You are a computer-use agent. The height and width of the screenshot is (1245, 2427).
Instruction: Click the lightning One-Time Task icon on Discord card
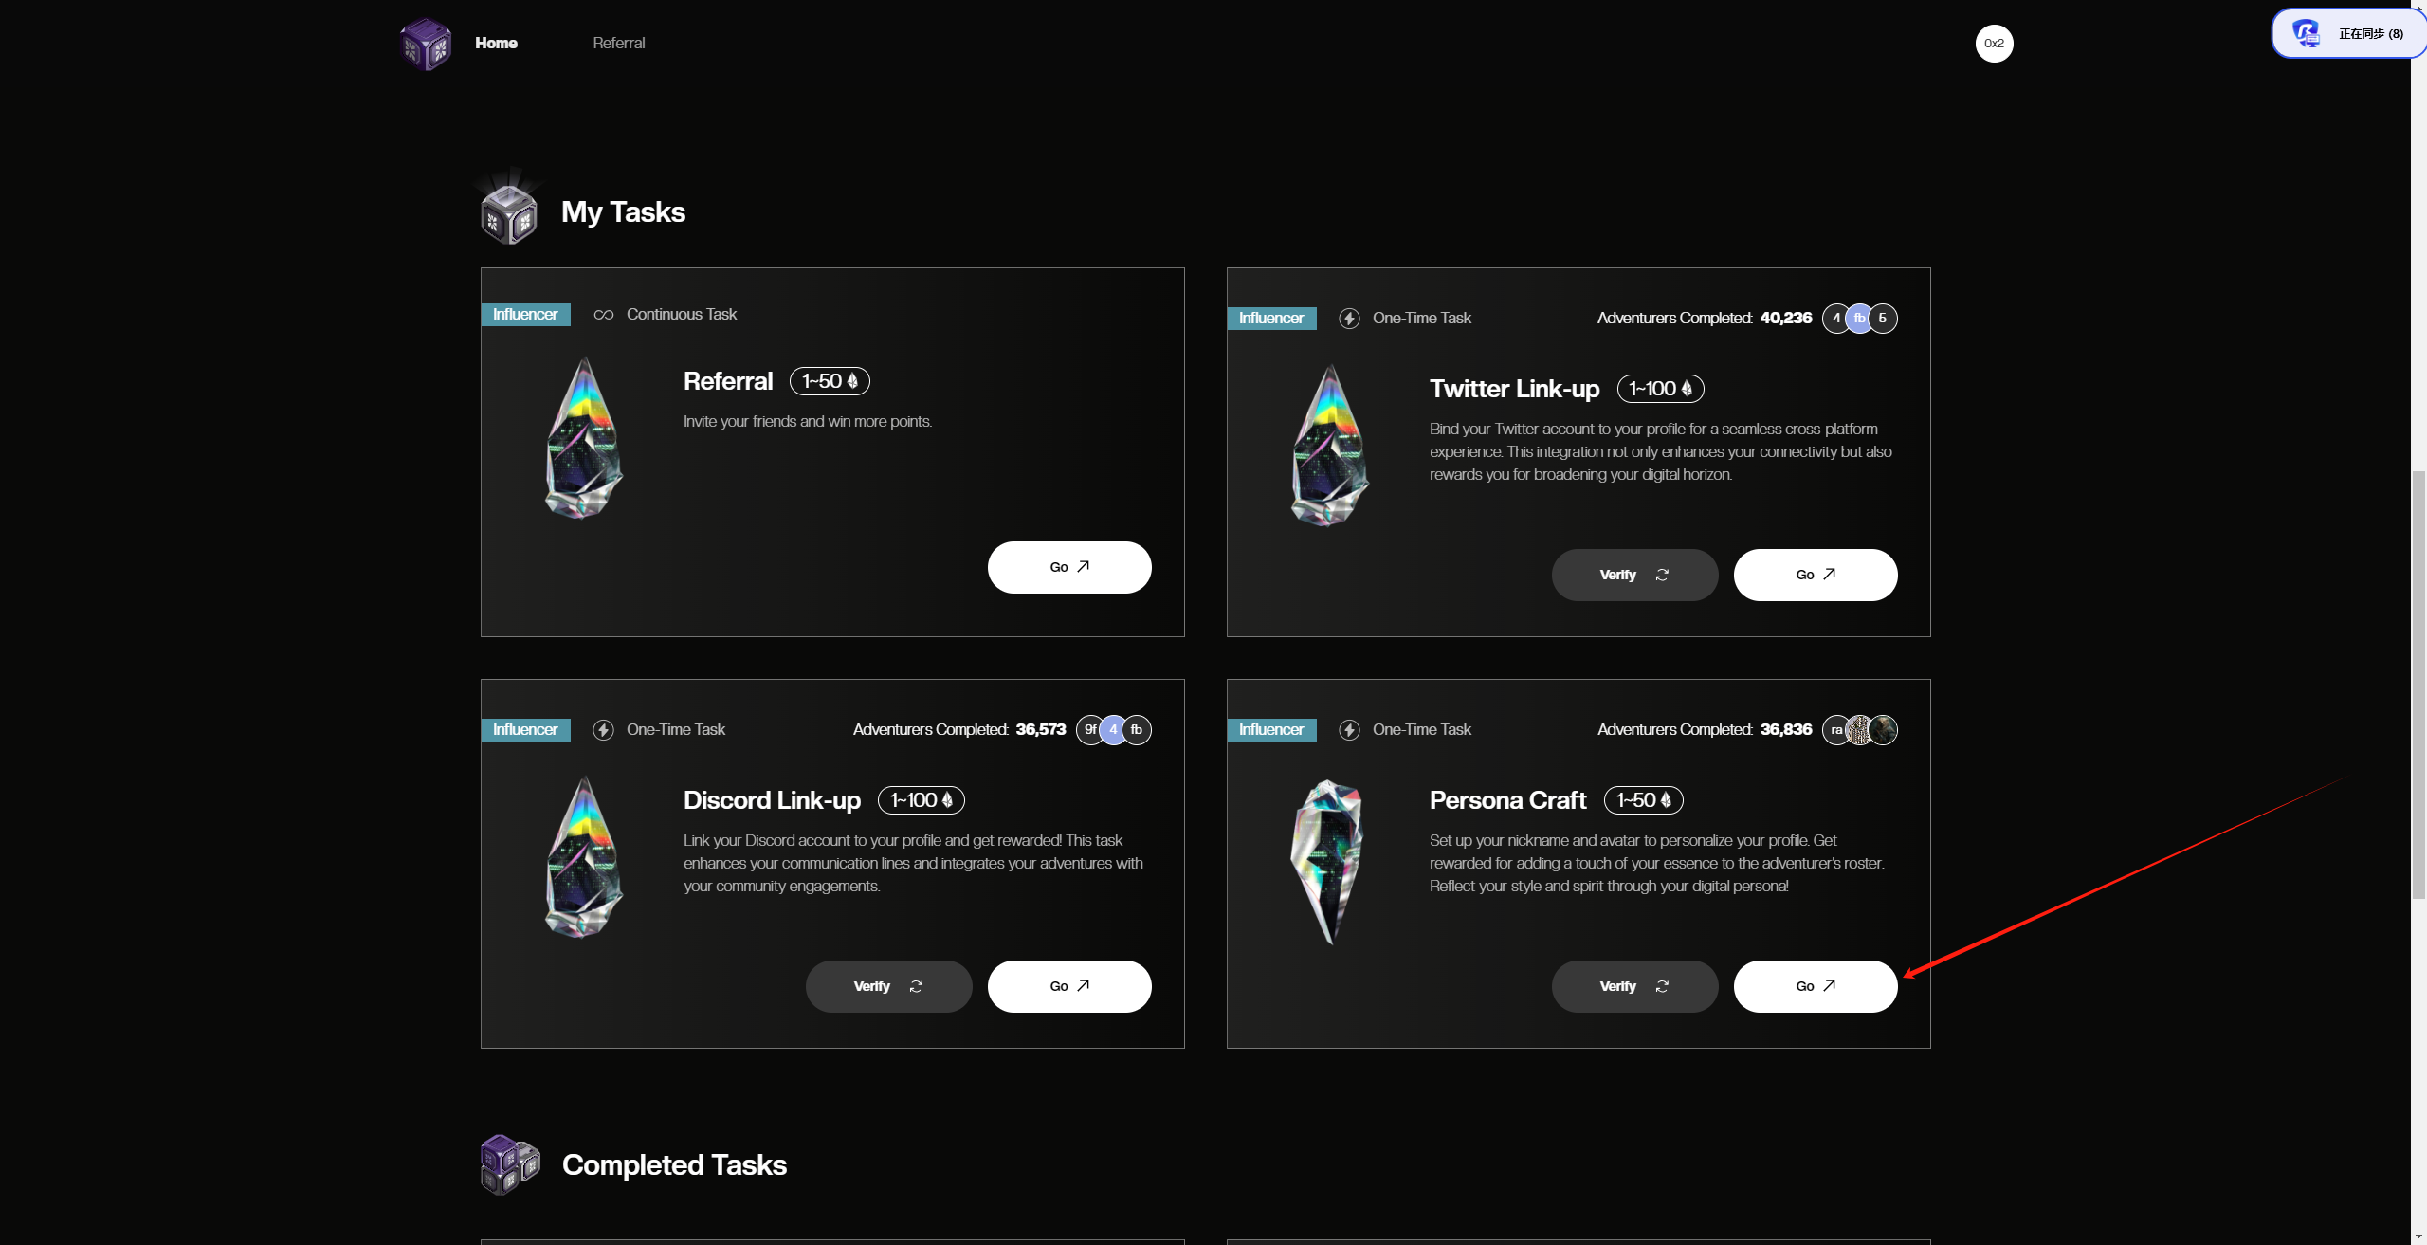coord(603,730)
